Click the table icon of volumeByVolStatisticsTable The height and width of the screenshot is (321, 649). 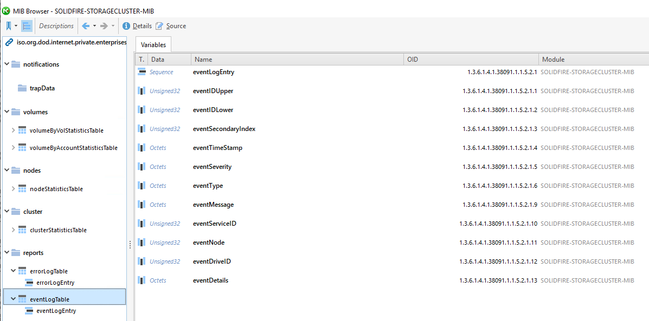[x=22, y=130]
